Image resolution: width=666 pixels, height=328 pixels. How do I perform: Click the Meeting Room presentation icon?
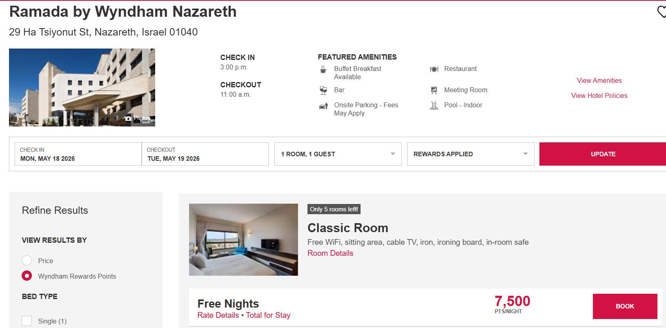(434, 90)
